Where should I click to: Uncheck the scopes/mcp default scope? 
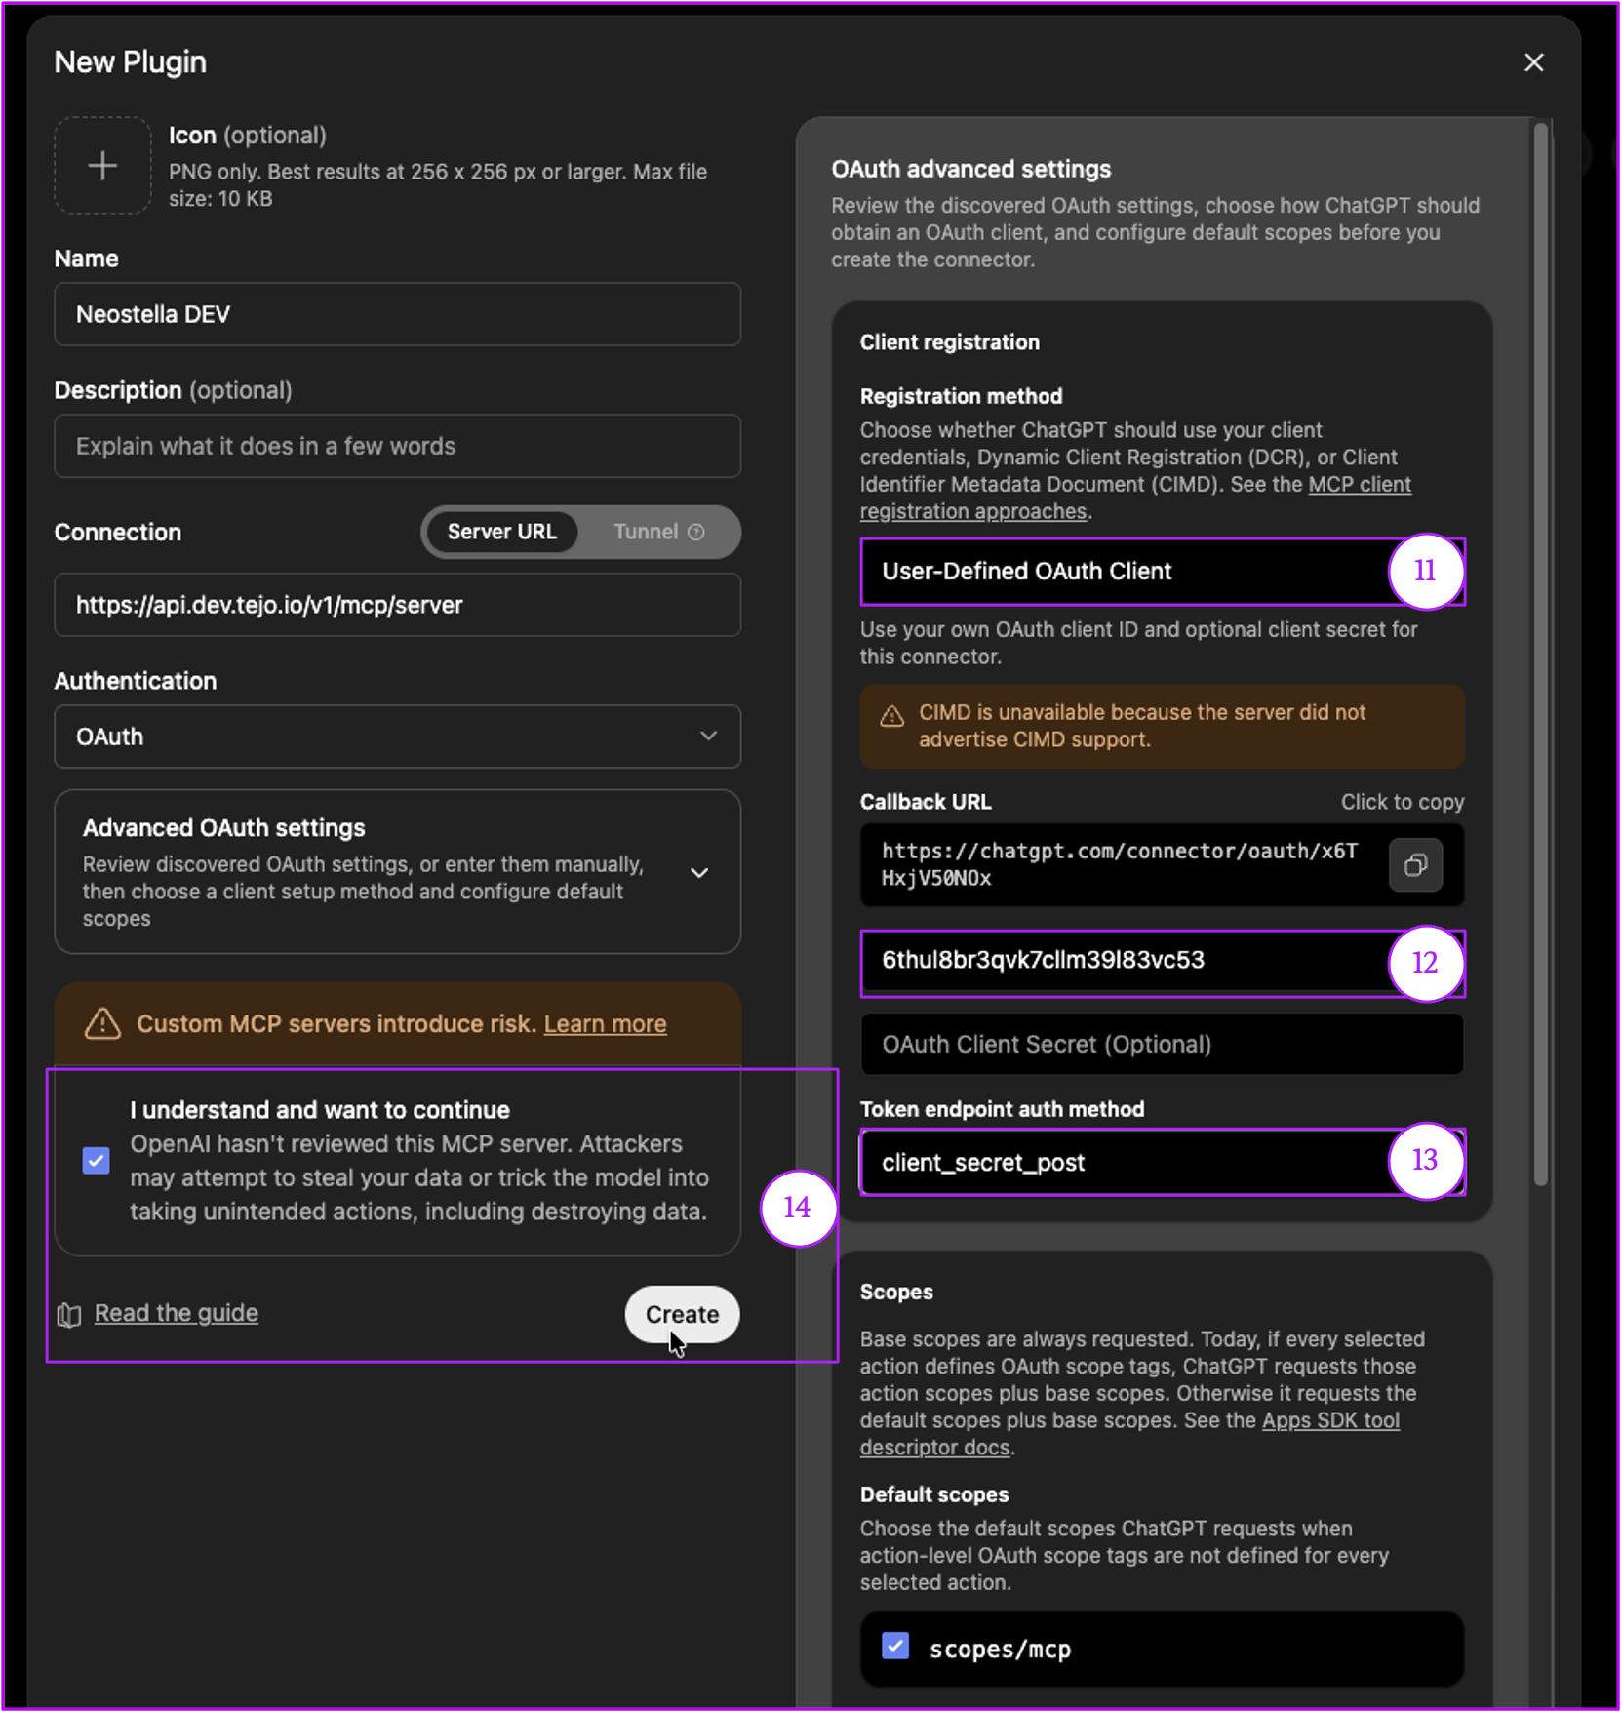click(x=895, y=1647)
